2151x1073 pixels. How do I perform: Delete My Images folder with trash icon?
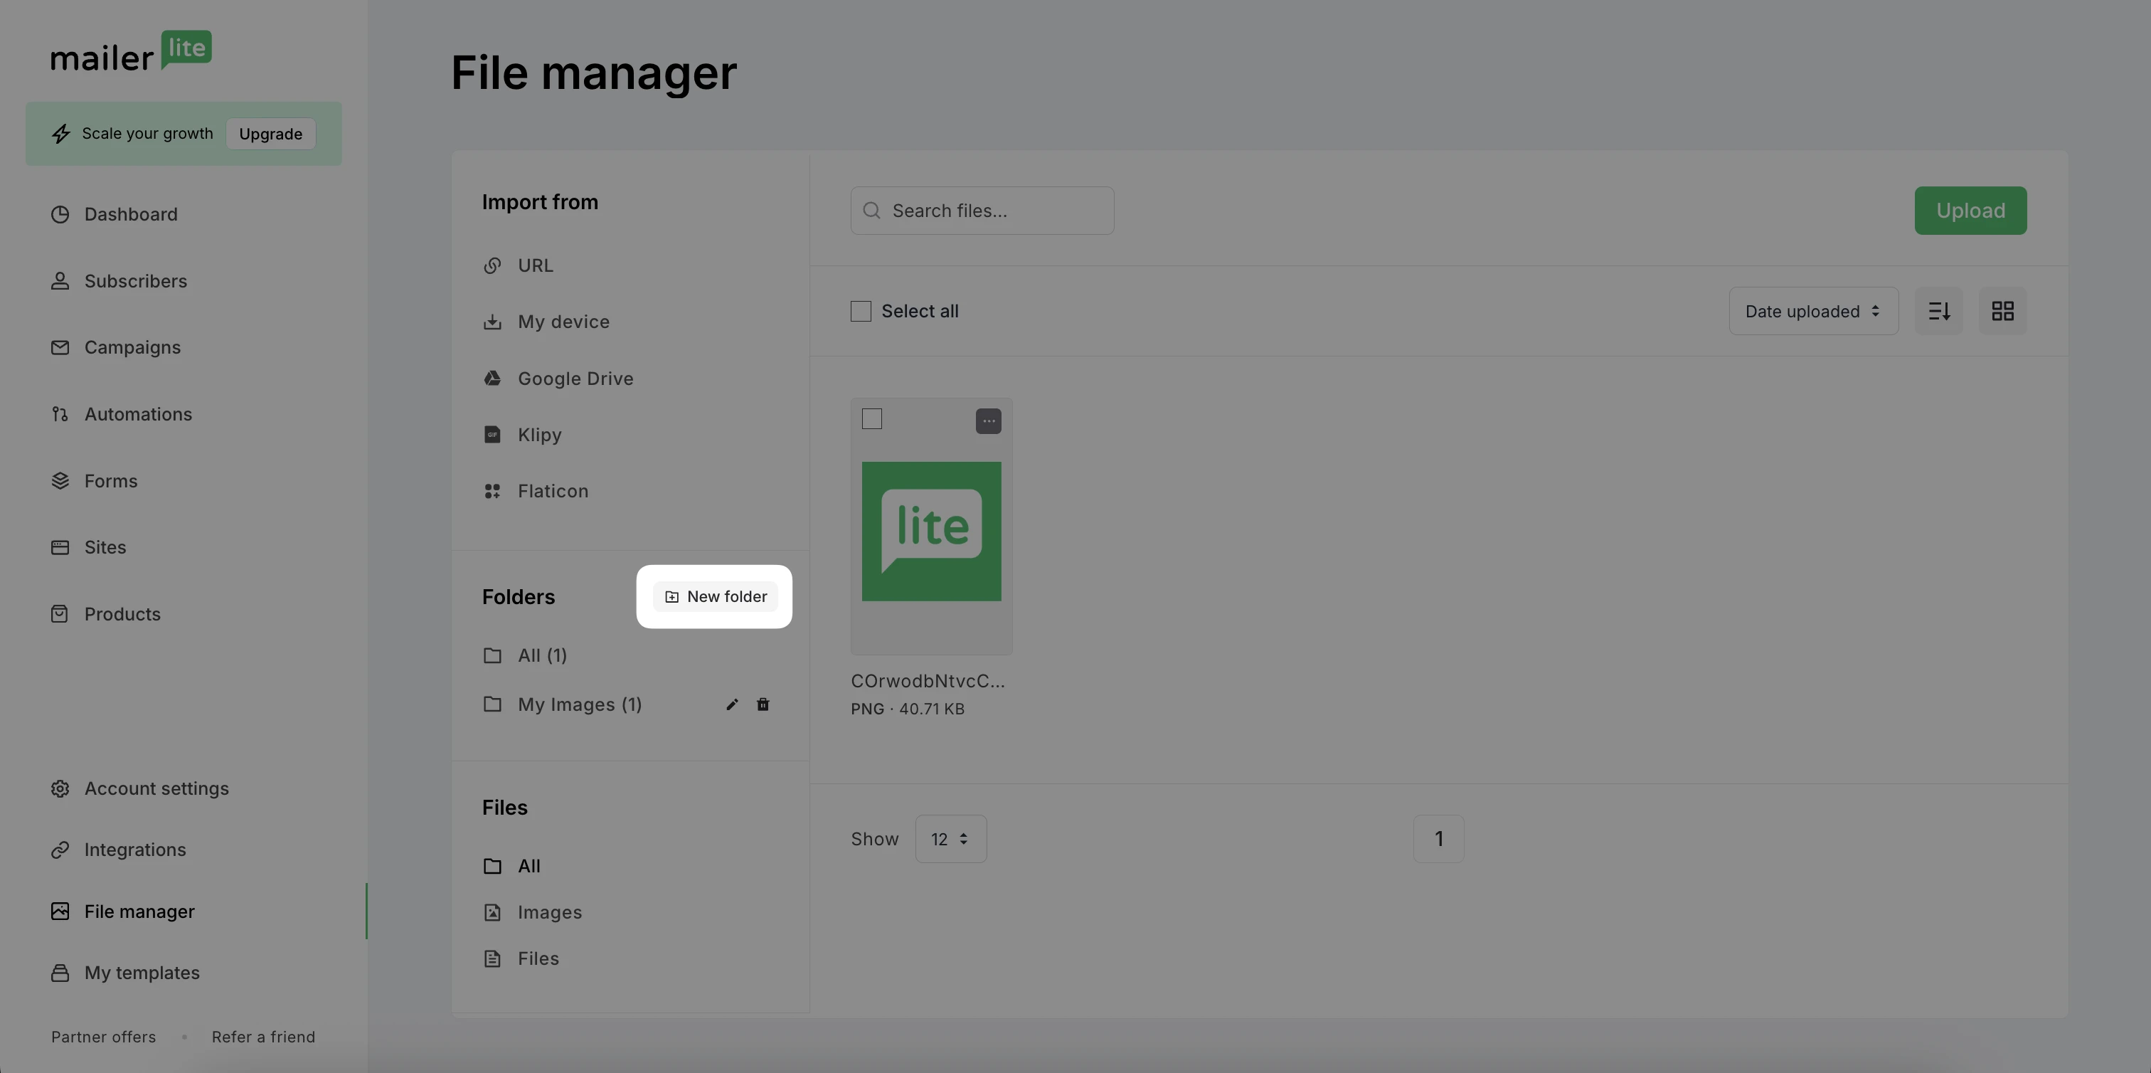(763, 704)
